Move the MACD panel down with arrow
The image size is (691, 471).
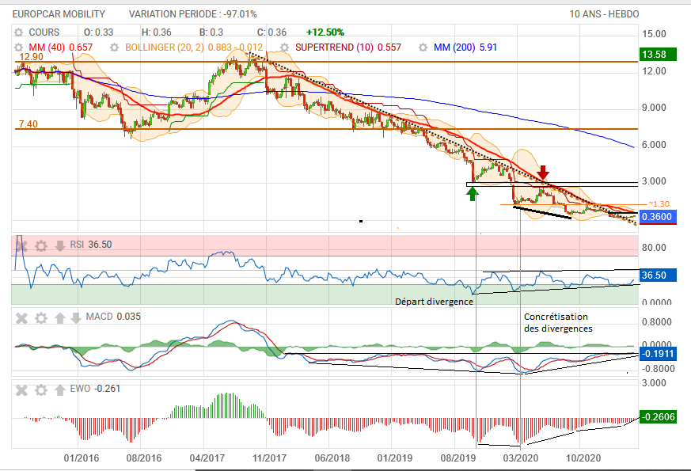(78, 317)
